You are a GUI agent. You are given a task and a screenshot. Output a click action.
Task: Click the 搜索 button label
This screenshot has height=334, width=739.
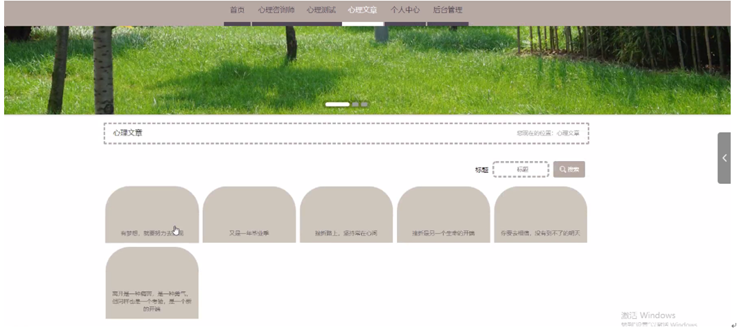coord(573,170)
